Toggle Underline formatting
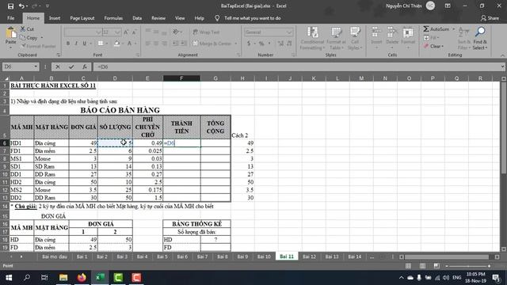Image resolution: width=507 pixels, height=285 pixels. pyautogui.click(x=85, y=44)
